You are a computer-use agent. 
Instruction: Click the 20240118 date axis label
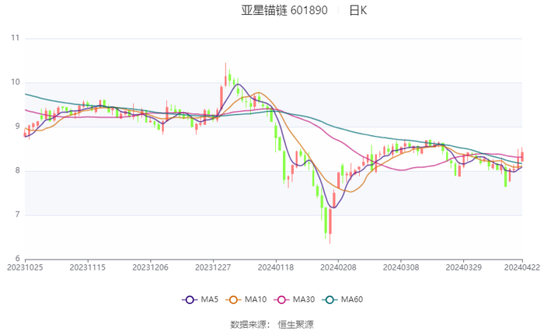tap(275, 267)
